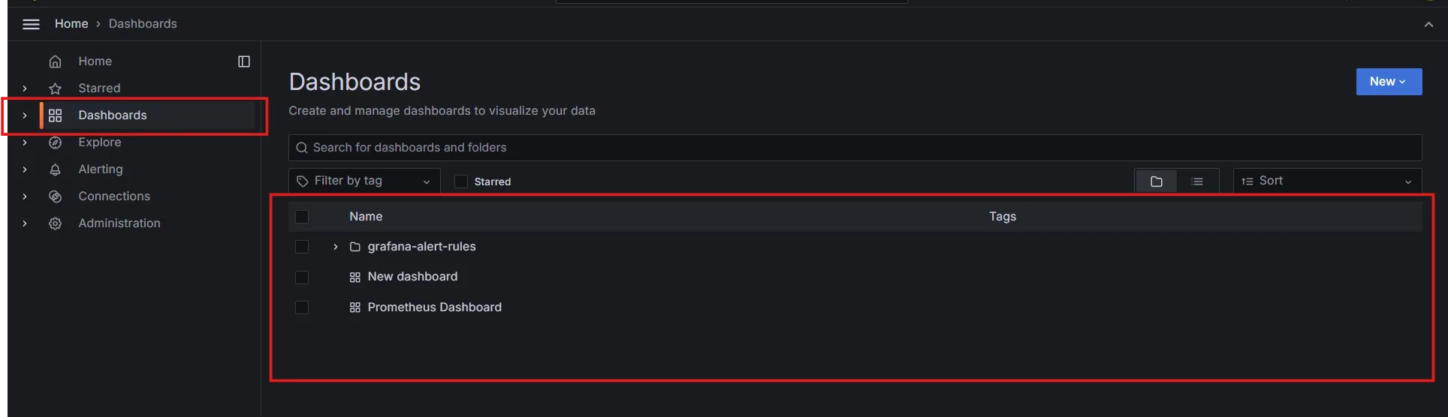The image size is (1448, 417).
Task: Switch to folder view icon
Action: (x=1157, y=181)
